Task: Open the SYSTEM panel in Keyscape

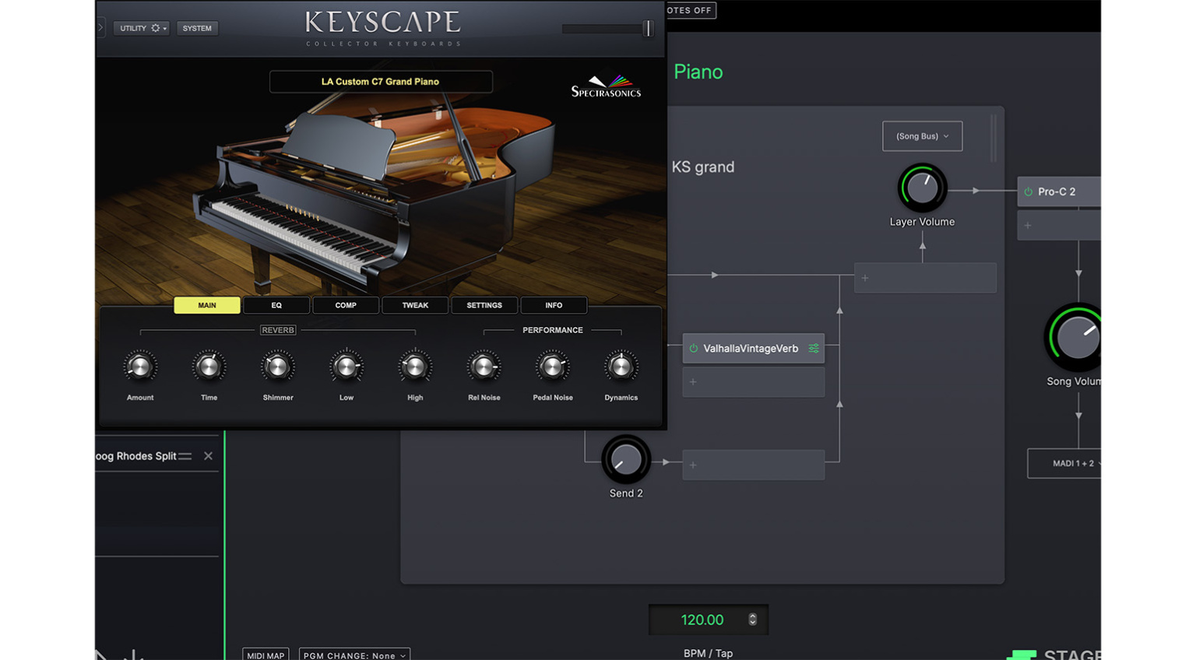Action: (197, 27)
